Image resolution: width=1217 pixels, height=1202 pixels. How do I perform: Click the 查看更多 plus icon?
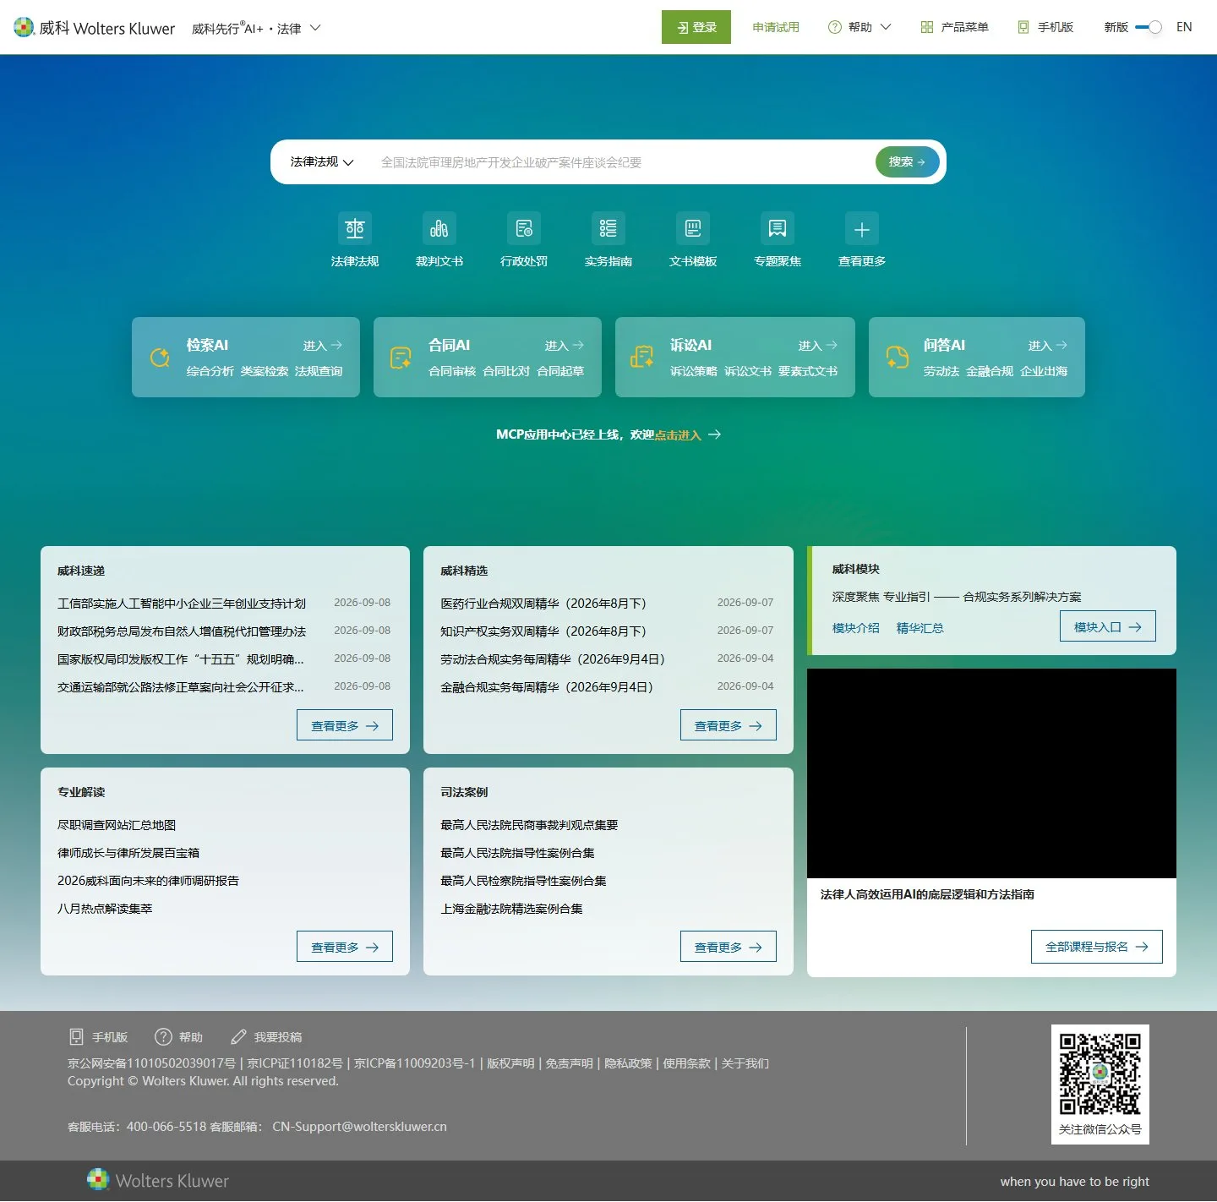click(862, 228)
